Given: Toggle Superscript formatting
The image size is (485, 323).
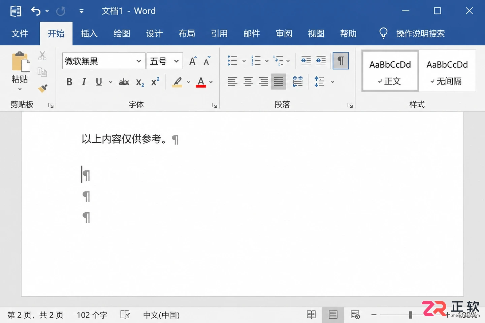Looking at the screenshot, I should [x=155, y=82].
